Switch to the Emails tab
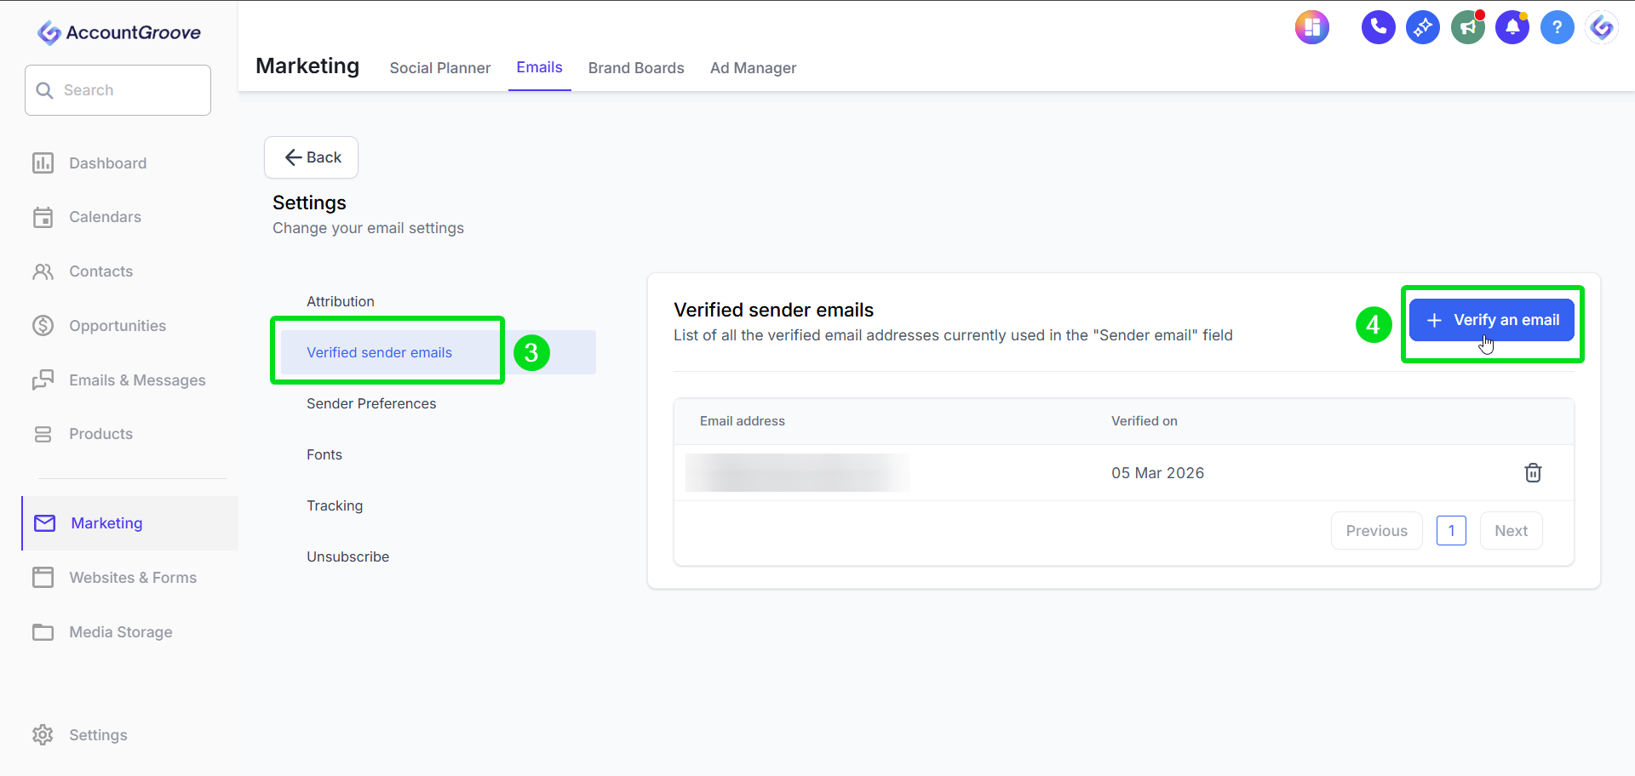This screenshot has height=776, width=1635. 540,67
